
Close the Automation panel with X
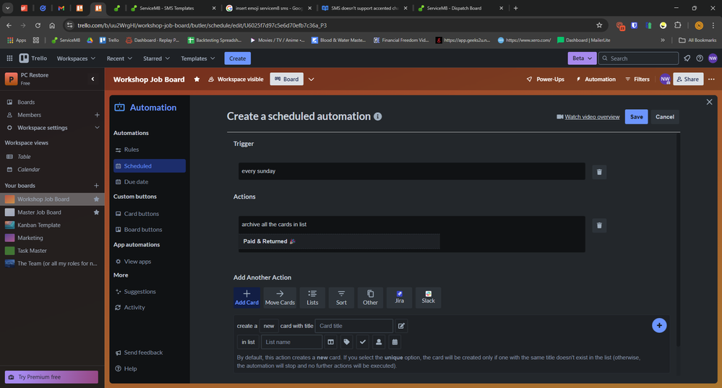709,102
